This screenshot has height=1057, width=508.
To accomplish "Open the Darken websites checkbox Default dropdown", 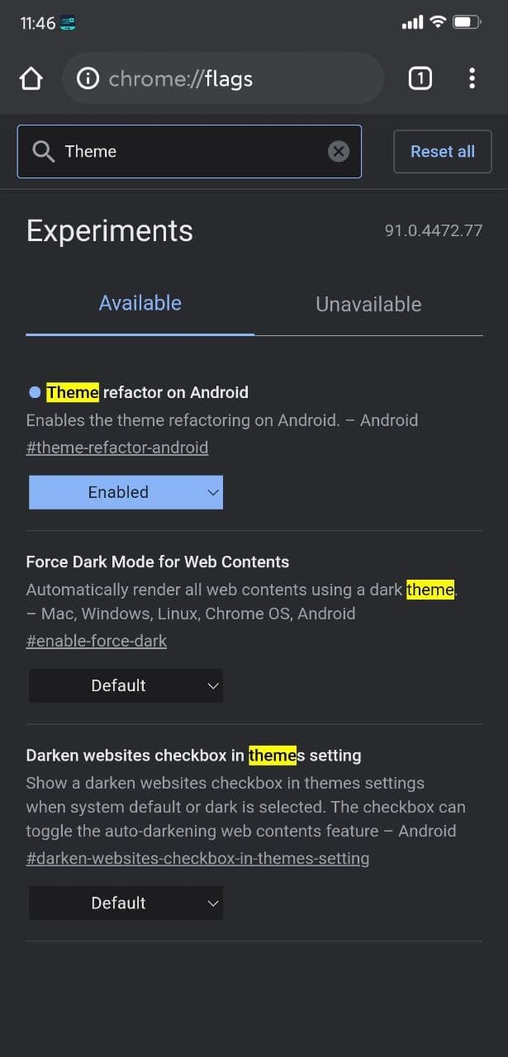I will 126,903.
